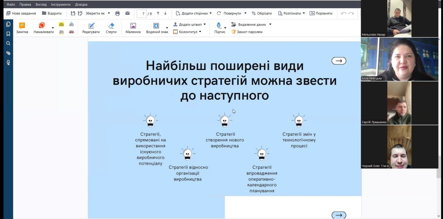Viewport: 443px width, 219px height.
Task: Click the print icon in toolbar
Action: click(117, 13)
